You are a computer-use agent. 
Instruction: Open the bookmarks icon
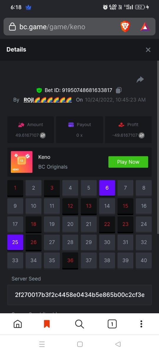click(x=47, y=324)
